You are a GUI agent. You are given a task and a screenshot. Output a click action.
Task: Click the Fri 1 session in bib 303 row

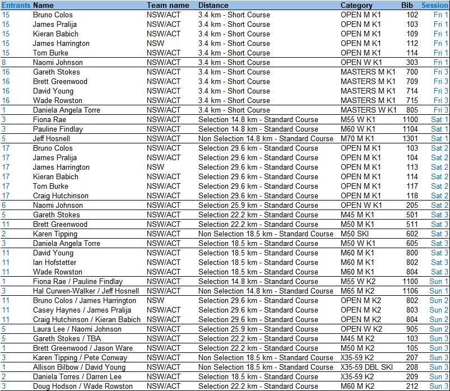(440, 63)
